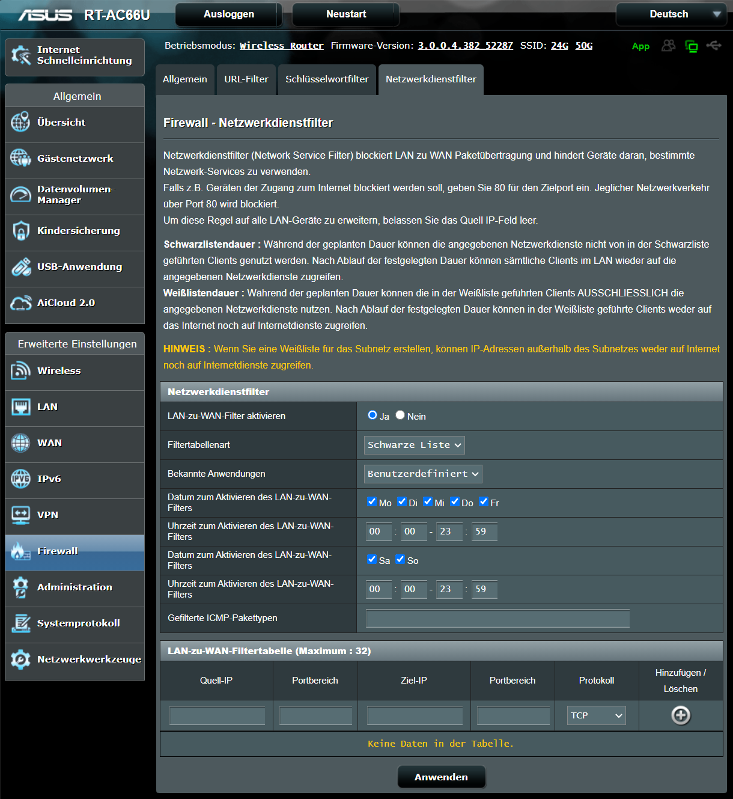Click the IPv6 icon
Viewport: 733px width, 799px height.
(20, 479)
